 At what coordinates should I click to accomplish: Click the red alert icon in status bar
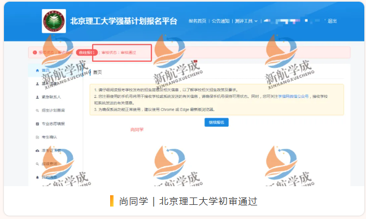[x=35, y=53]
